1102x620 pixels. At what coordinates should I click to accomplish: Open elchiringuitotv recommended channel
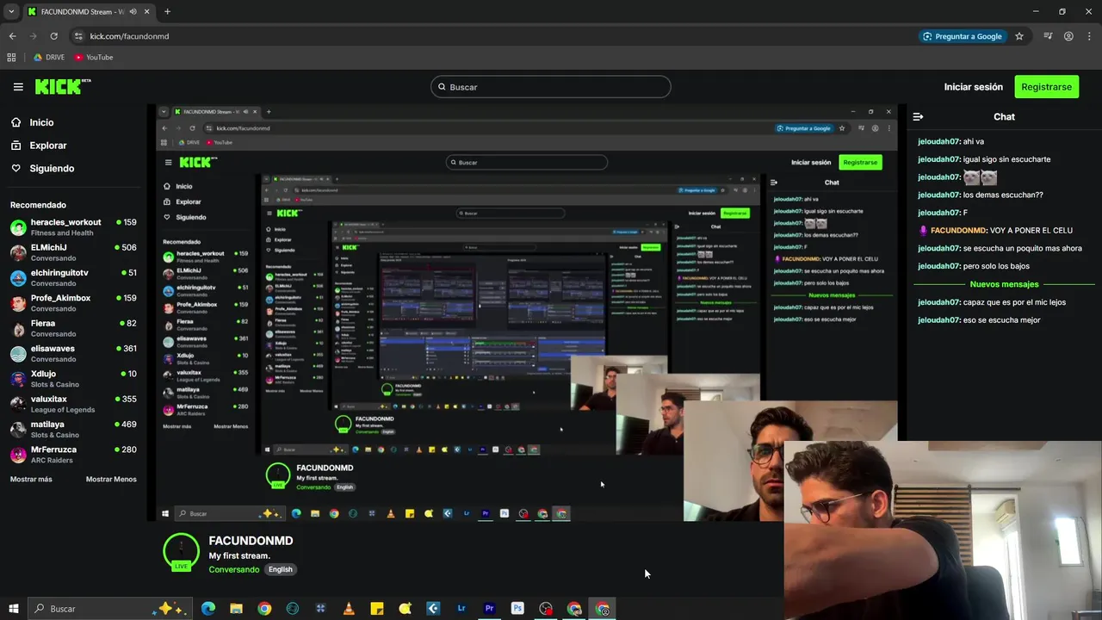(73, 277)
